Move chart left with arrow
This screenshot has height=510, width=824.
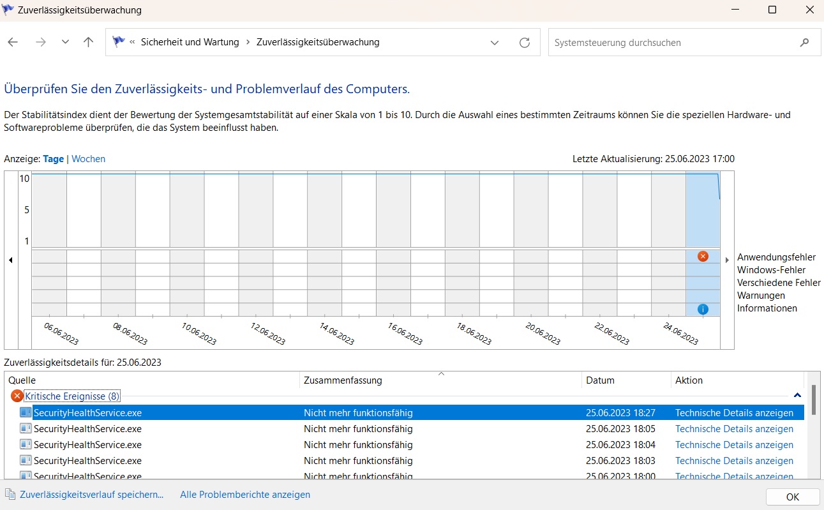[10, 260]
